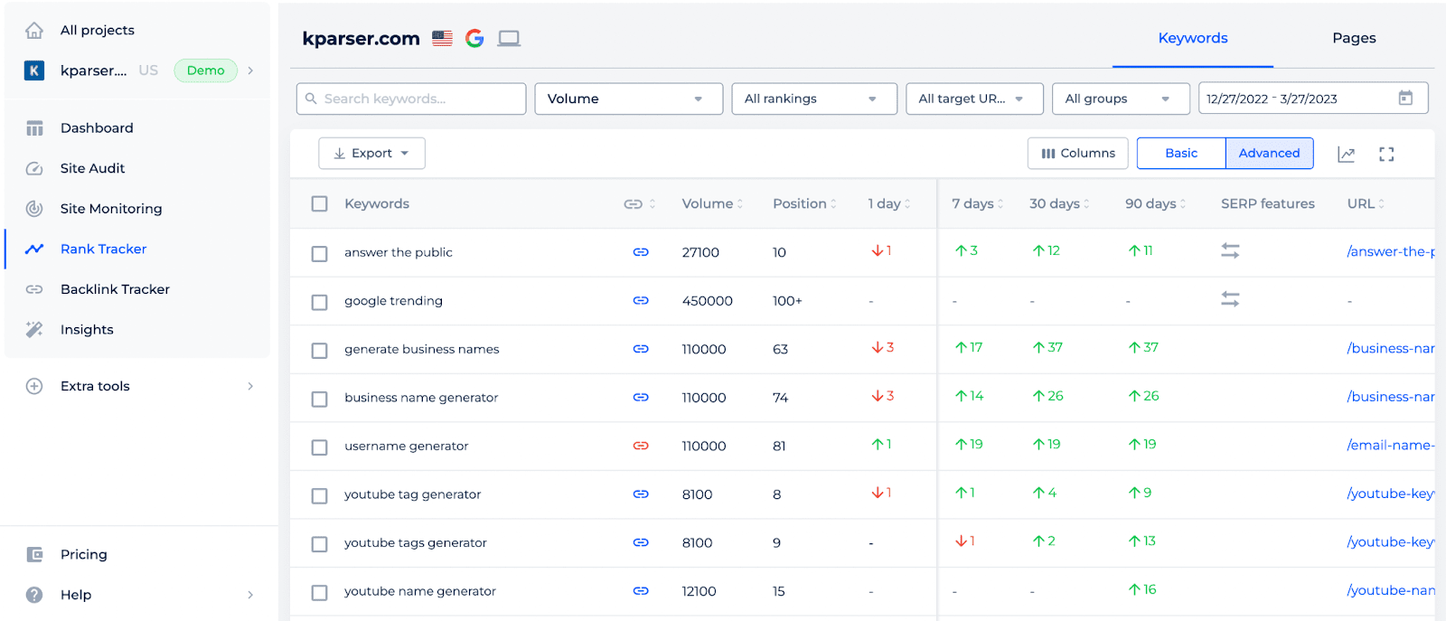Check the youtube tags generator checkbox
This screenshot has width=1446, height=621.
[x=319, y=544]
